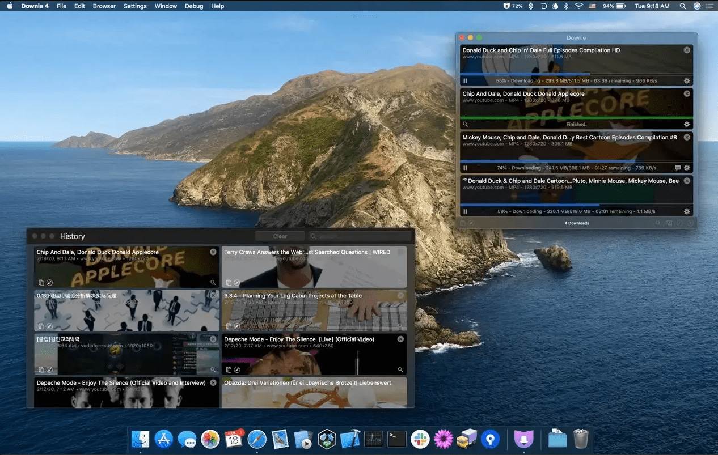This screenshot has width=718, height=455.
Task: Delete Chip And Dale Applecore history entry
Action: point(213,252)
